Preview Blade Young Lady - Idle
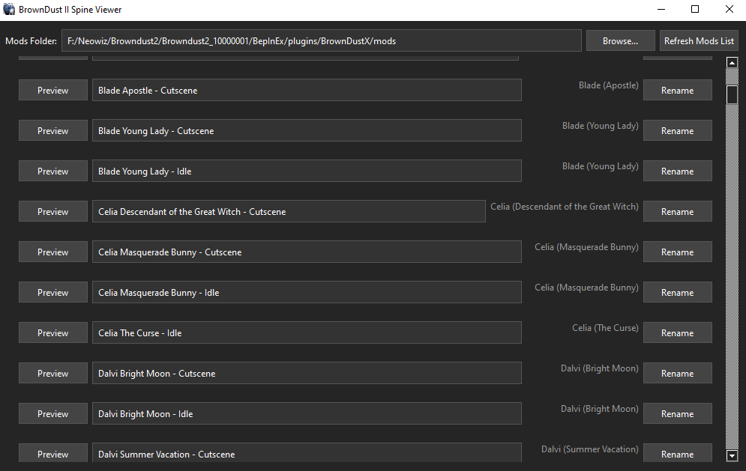This screenshot has height=471, width=746. point(52,171)
